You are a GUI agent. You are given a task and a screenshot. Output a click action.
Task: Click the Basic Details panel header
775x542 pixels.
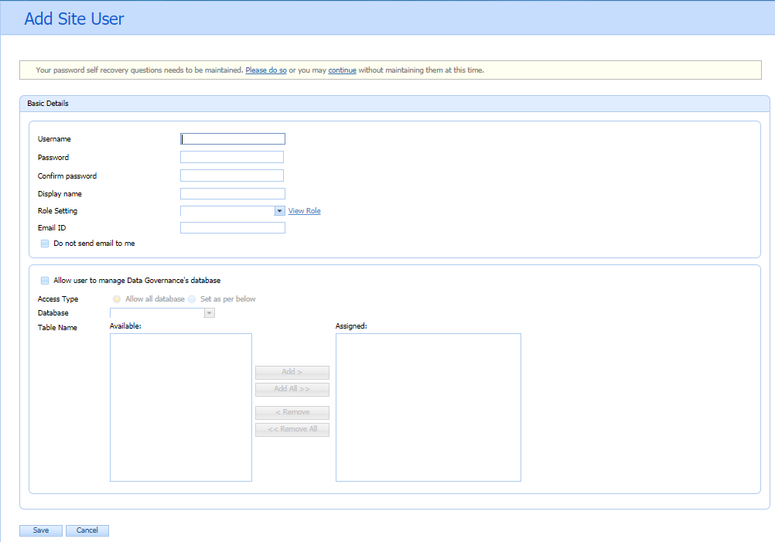pos(394,104)
